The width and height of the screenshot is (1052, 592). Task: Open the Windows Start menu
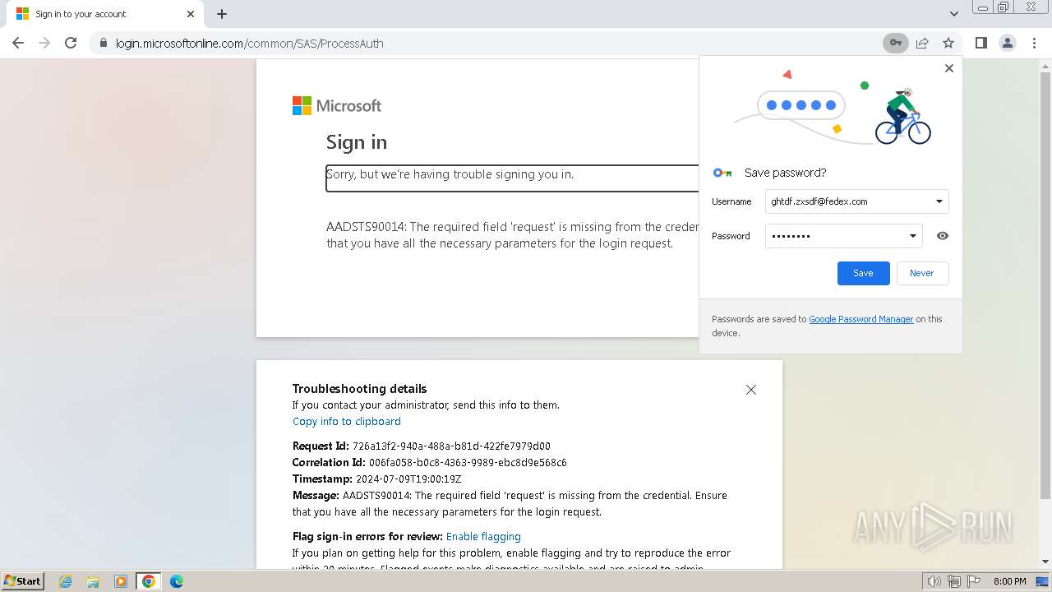22,581
